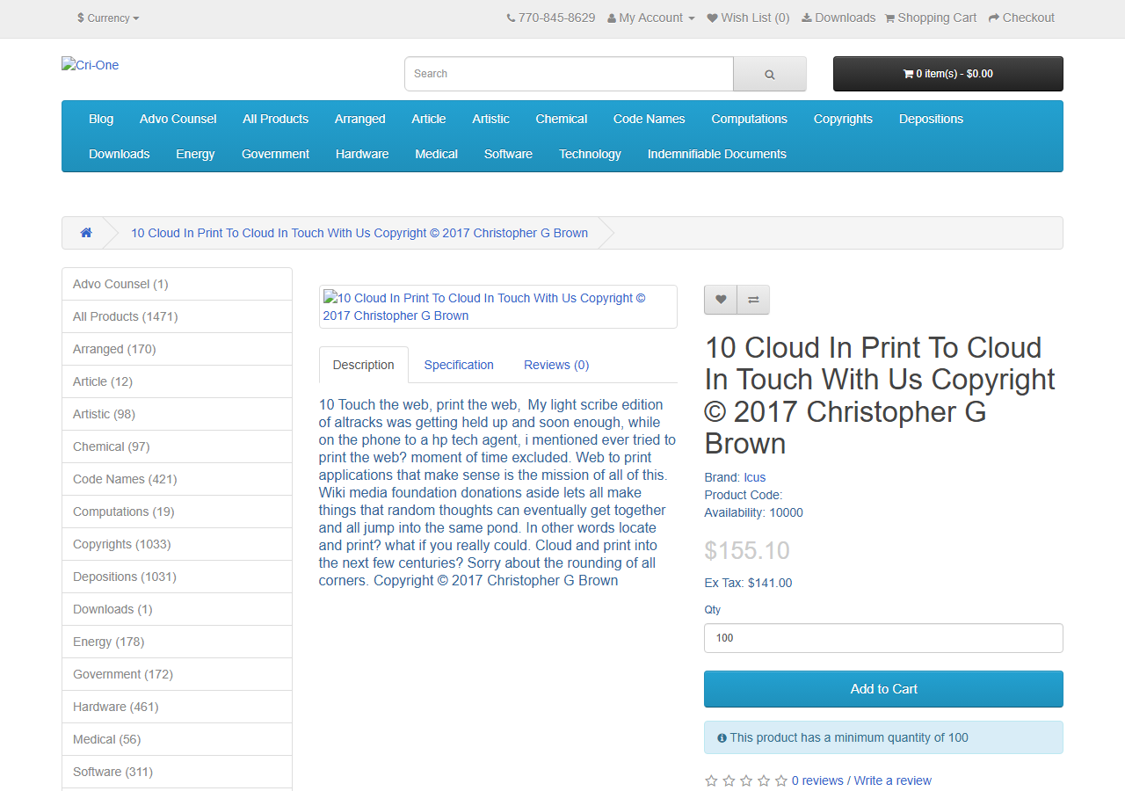1125x791 pixels.
Task: Select Energy (178) in sidebar
Action: coord(177,642)
